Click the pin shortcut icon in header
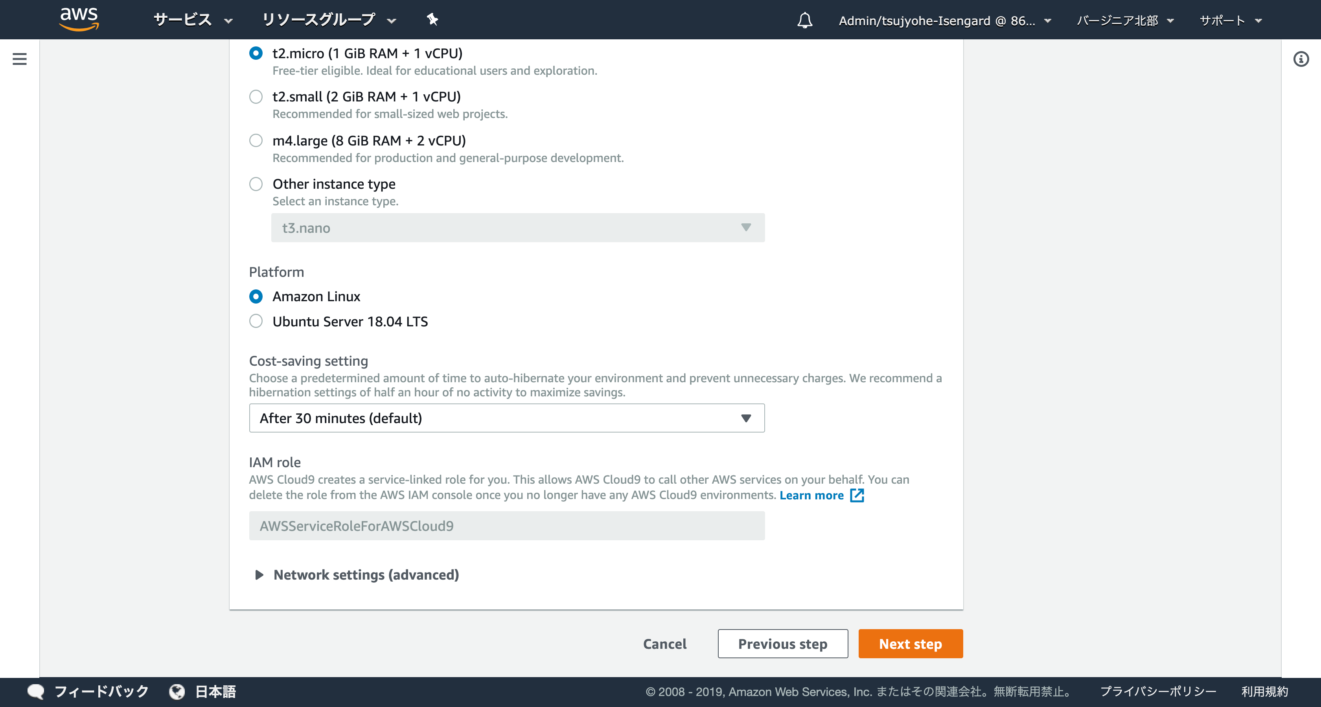Image resolution: width=1321 pixels, height=707 pixels. tap(432, 20)
